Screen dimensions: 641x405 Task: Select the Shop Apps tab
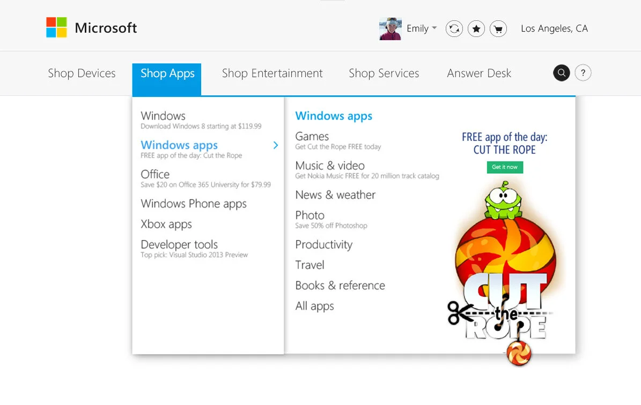point(167,80)
